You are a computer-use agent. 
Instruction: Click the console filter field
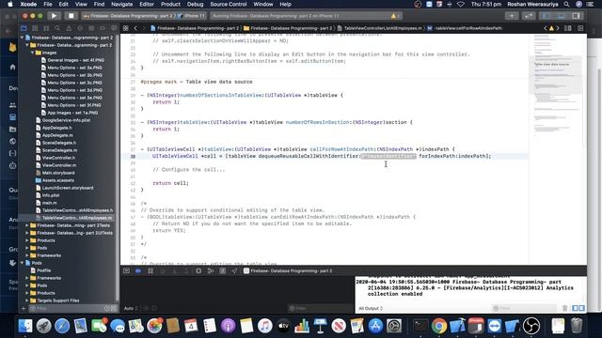point(525,308)
